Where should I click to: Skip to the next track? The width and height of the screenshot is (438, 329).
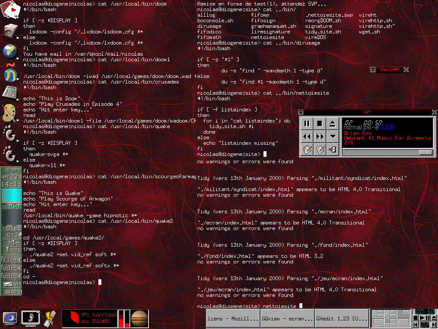[x=320, y=137]
